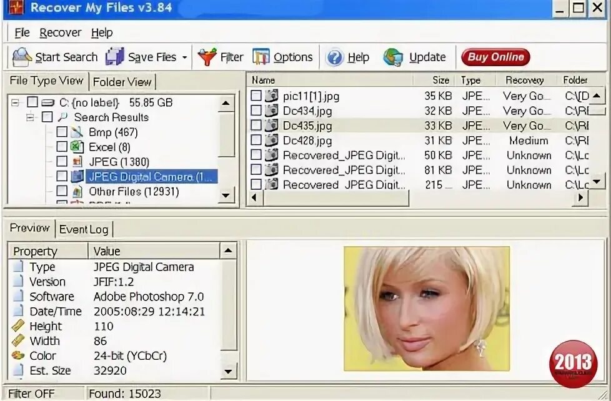Click the property panel scroll up arrow
The height and width of the screenshot is (401, 611).
[x=229, y=251]
